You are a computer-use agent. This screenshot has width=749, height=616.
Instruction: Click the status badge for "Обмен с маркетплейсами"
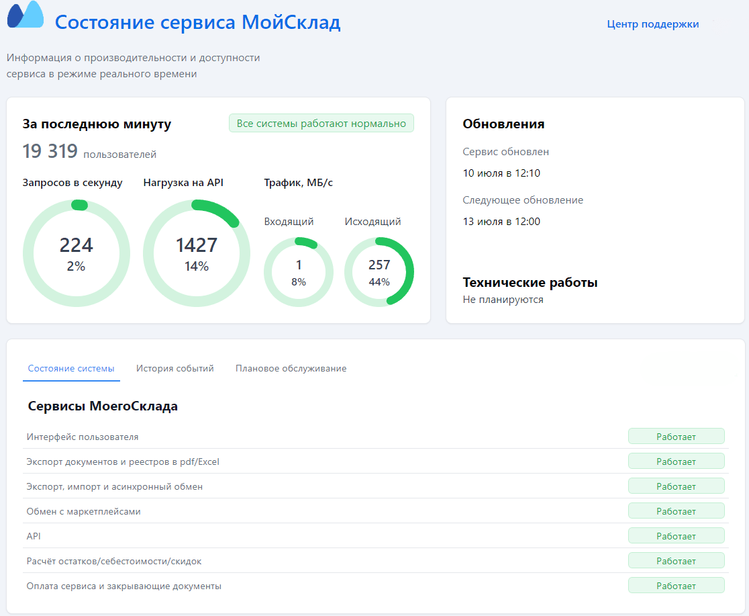pos(676,511)
